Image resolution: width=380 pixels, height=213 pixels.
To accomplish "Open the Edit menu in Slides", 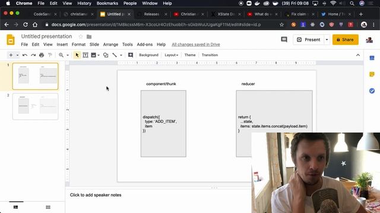I will click(x=36, y=44).
